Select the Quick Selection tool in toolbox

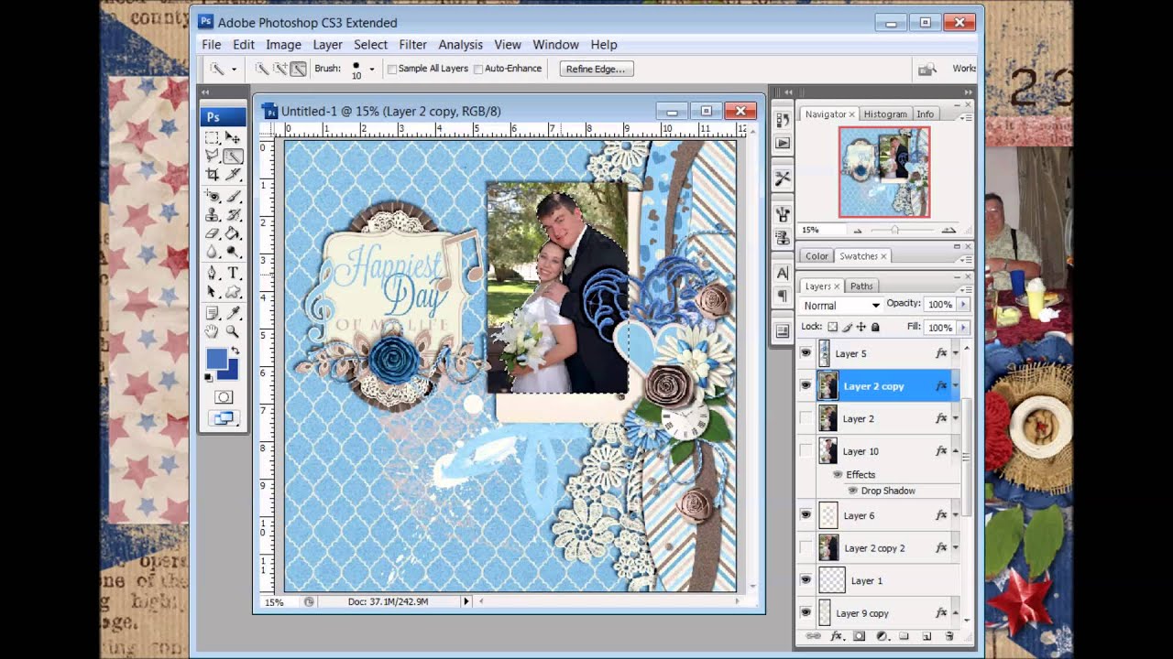tap(233, 157)
